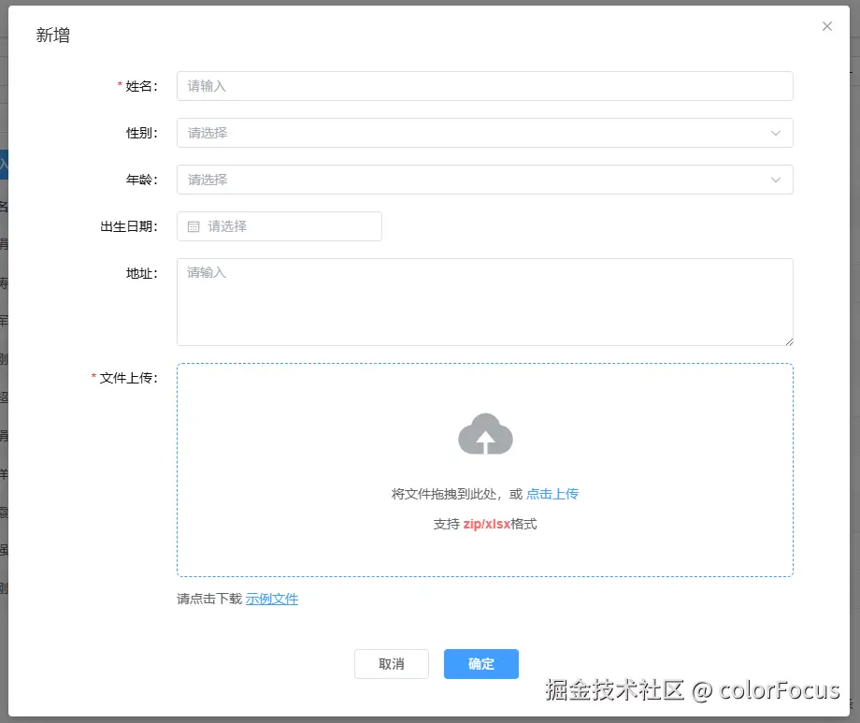
Task: Click the 姓名 input field
Action: click(485, 86)
